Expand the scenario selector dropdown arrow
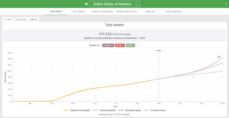This screenshot has width=229, height=118. click(x=137, y=45)
